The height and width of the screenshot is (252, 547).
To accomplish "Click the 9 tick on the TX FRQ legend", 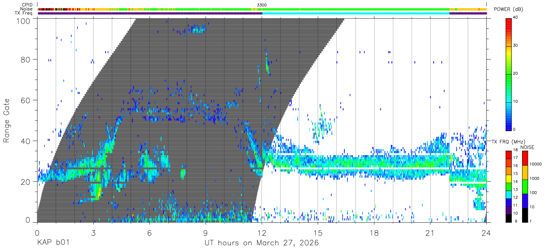I will (x=516, y=221).
